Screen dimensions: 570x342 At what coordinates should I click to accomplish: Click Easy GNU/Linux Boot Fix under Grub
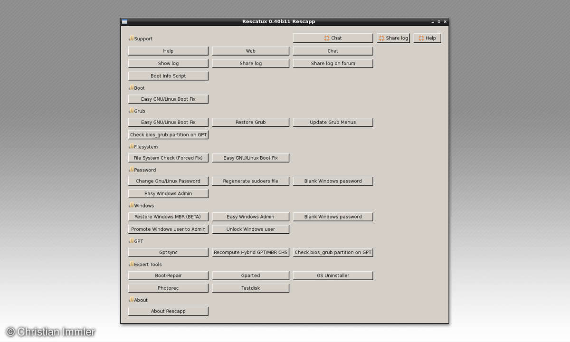168,122
